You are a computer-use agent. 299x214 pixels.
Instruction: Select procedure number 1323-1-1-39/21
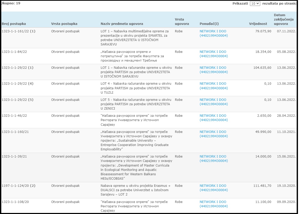pyautogui.click(x=14, y=157)
